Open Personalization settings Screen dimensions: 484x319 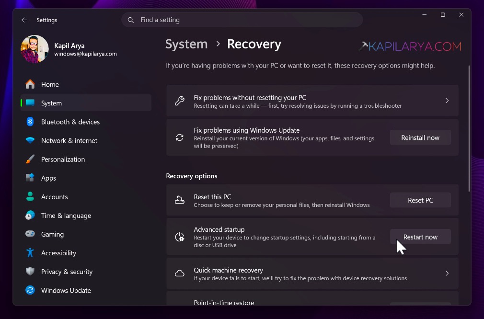pos(86,159)
